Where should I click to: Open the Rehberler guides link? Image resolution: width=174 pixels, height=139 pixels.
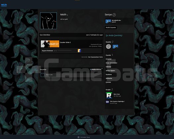tap(109, 78)
